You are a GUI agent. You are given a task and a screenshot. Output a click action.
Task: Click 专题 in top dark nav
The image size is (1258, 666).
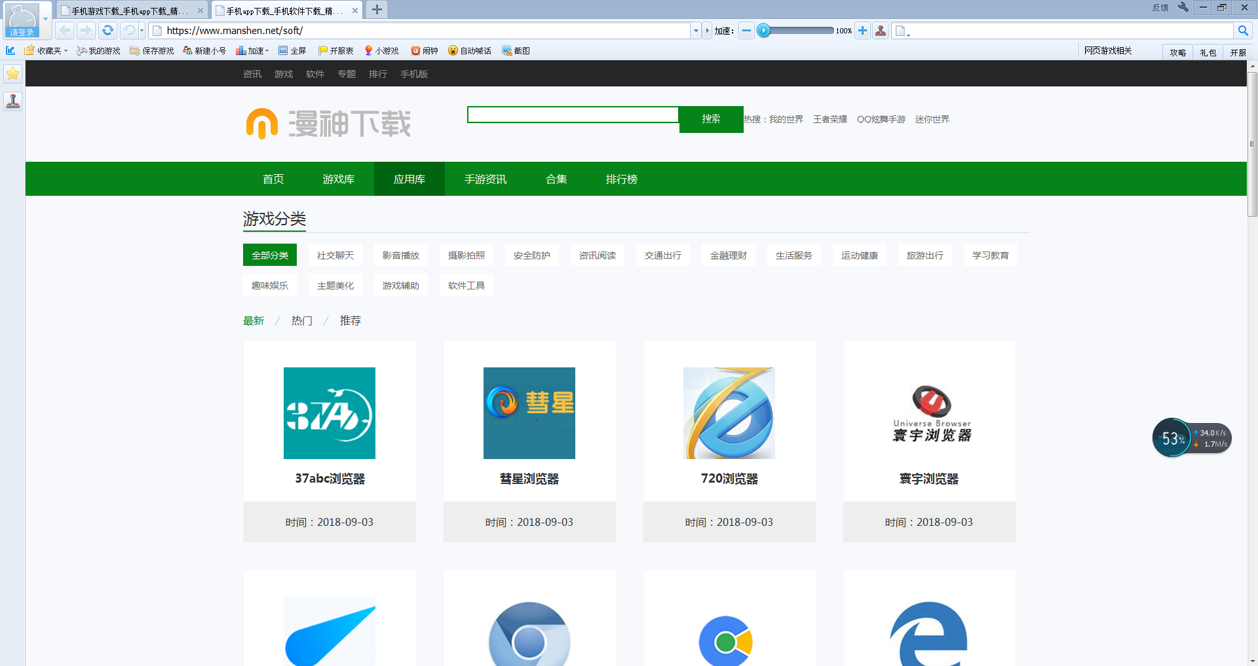347,74
